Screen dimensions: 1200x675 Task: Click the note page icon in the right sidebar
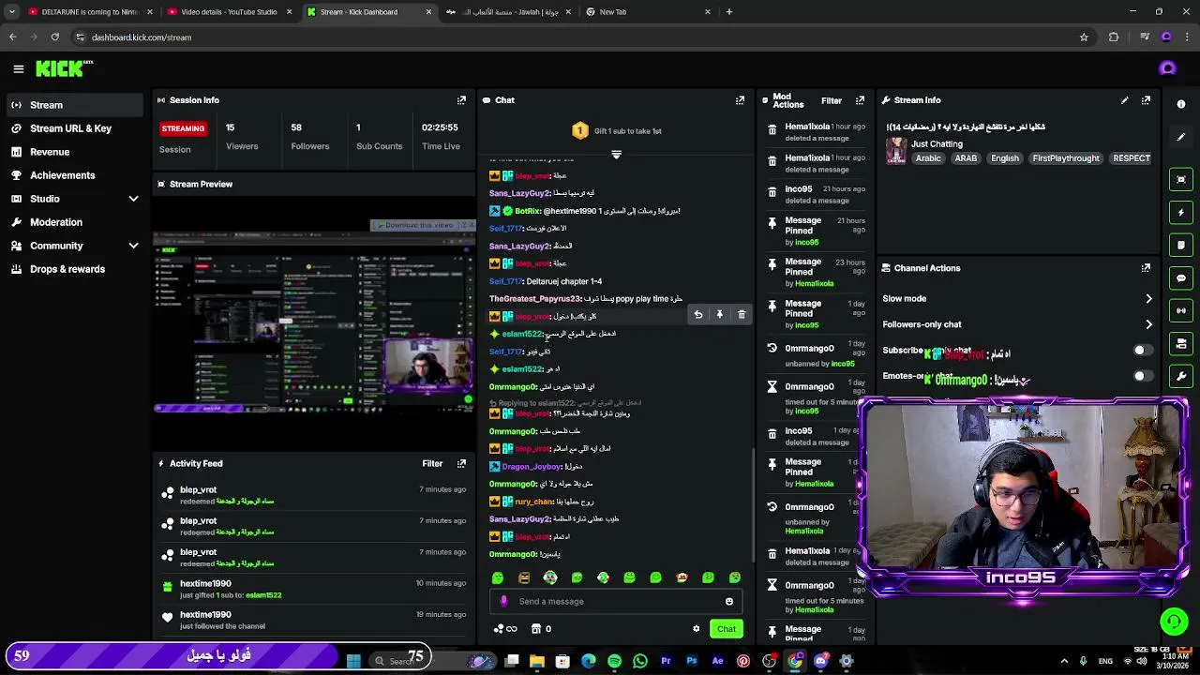pos(1181,245)
